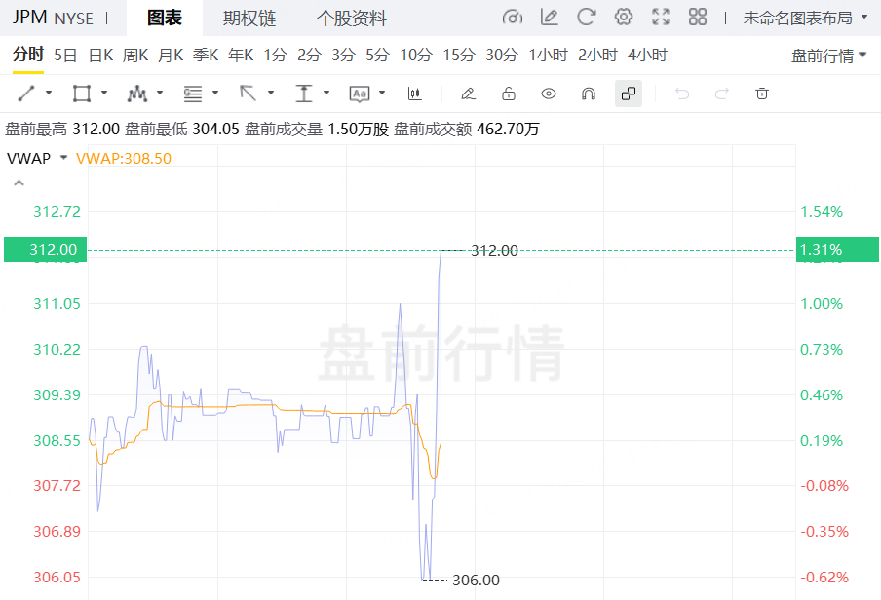Click the candlestick chart style icon
The width and height of the screenshot is (881, 600).
pos(415,94)
